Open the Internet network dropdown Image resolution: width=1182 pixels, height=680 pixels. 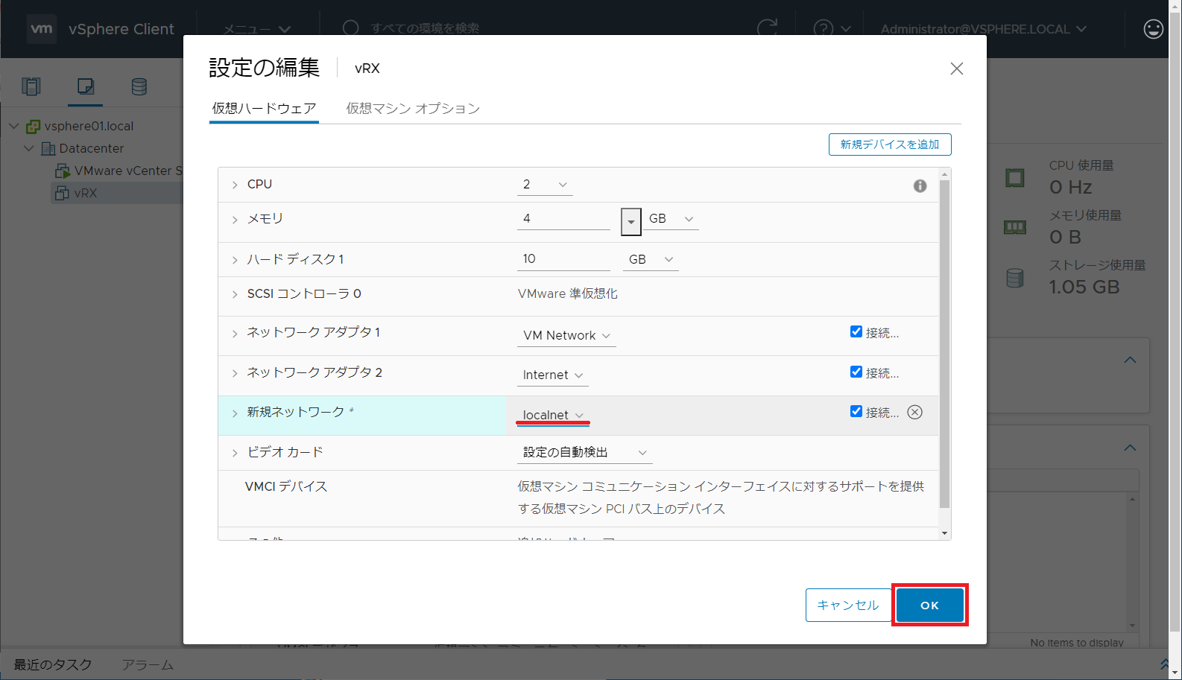pos(553,375)
